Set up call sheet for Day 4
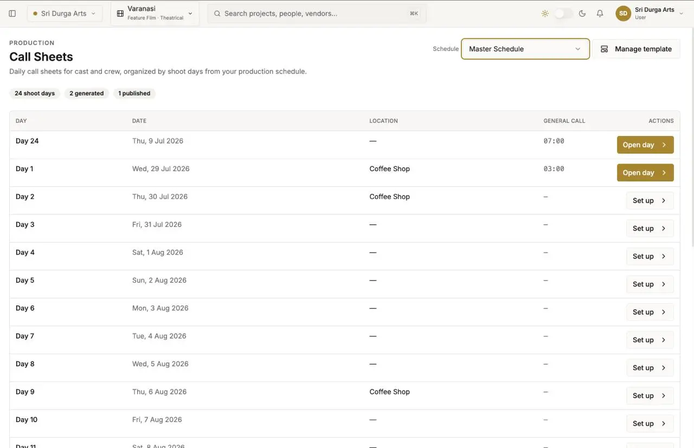 (x=650, y=256)
